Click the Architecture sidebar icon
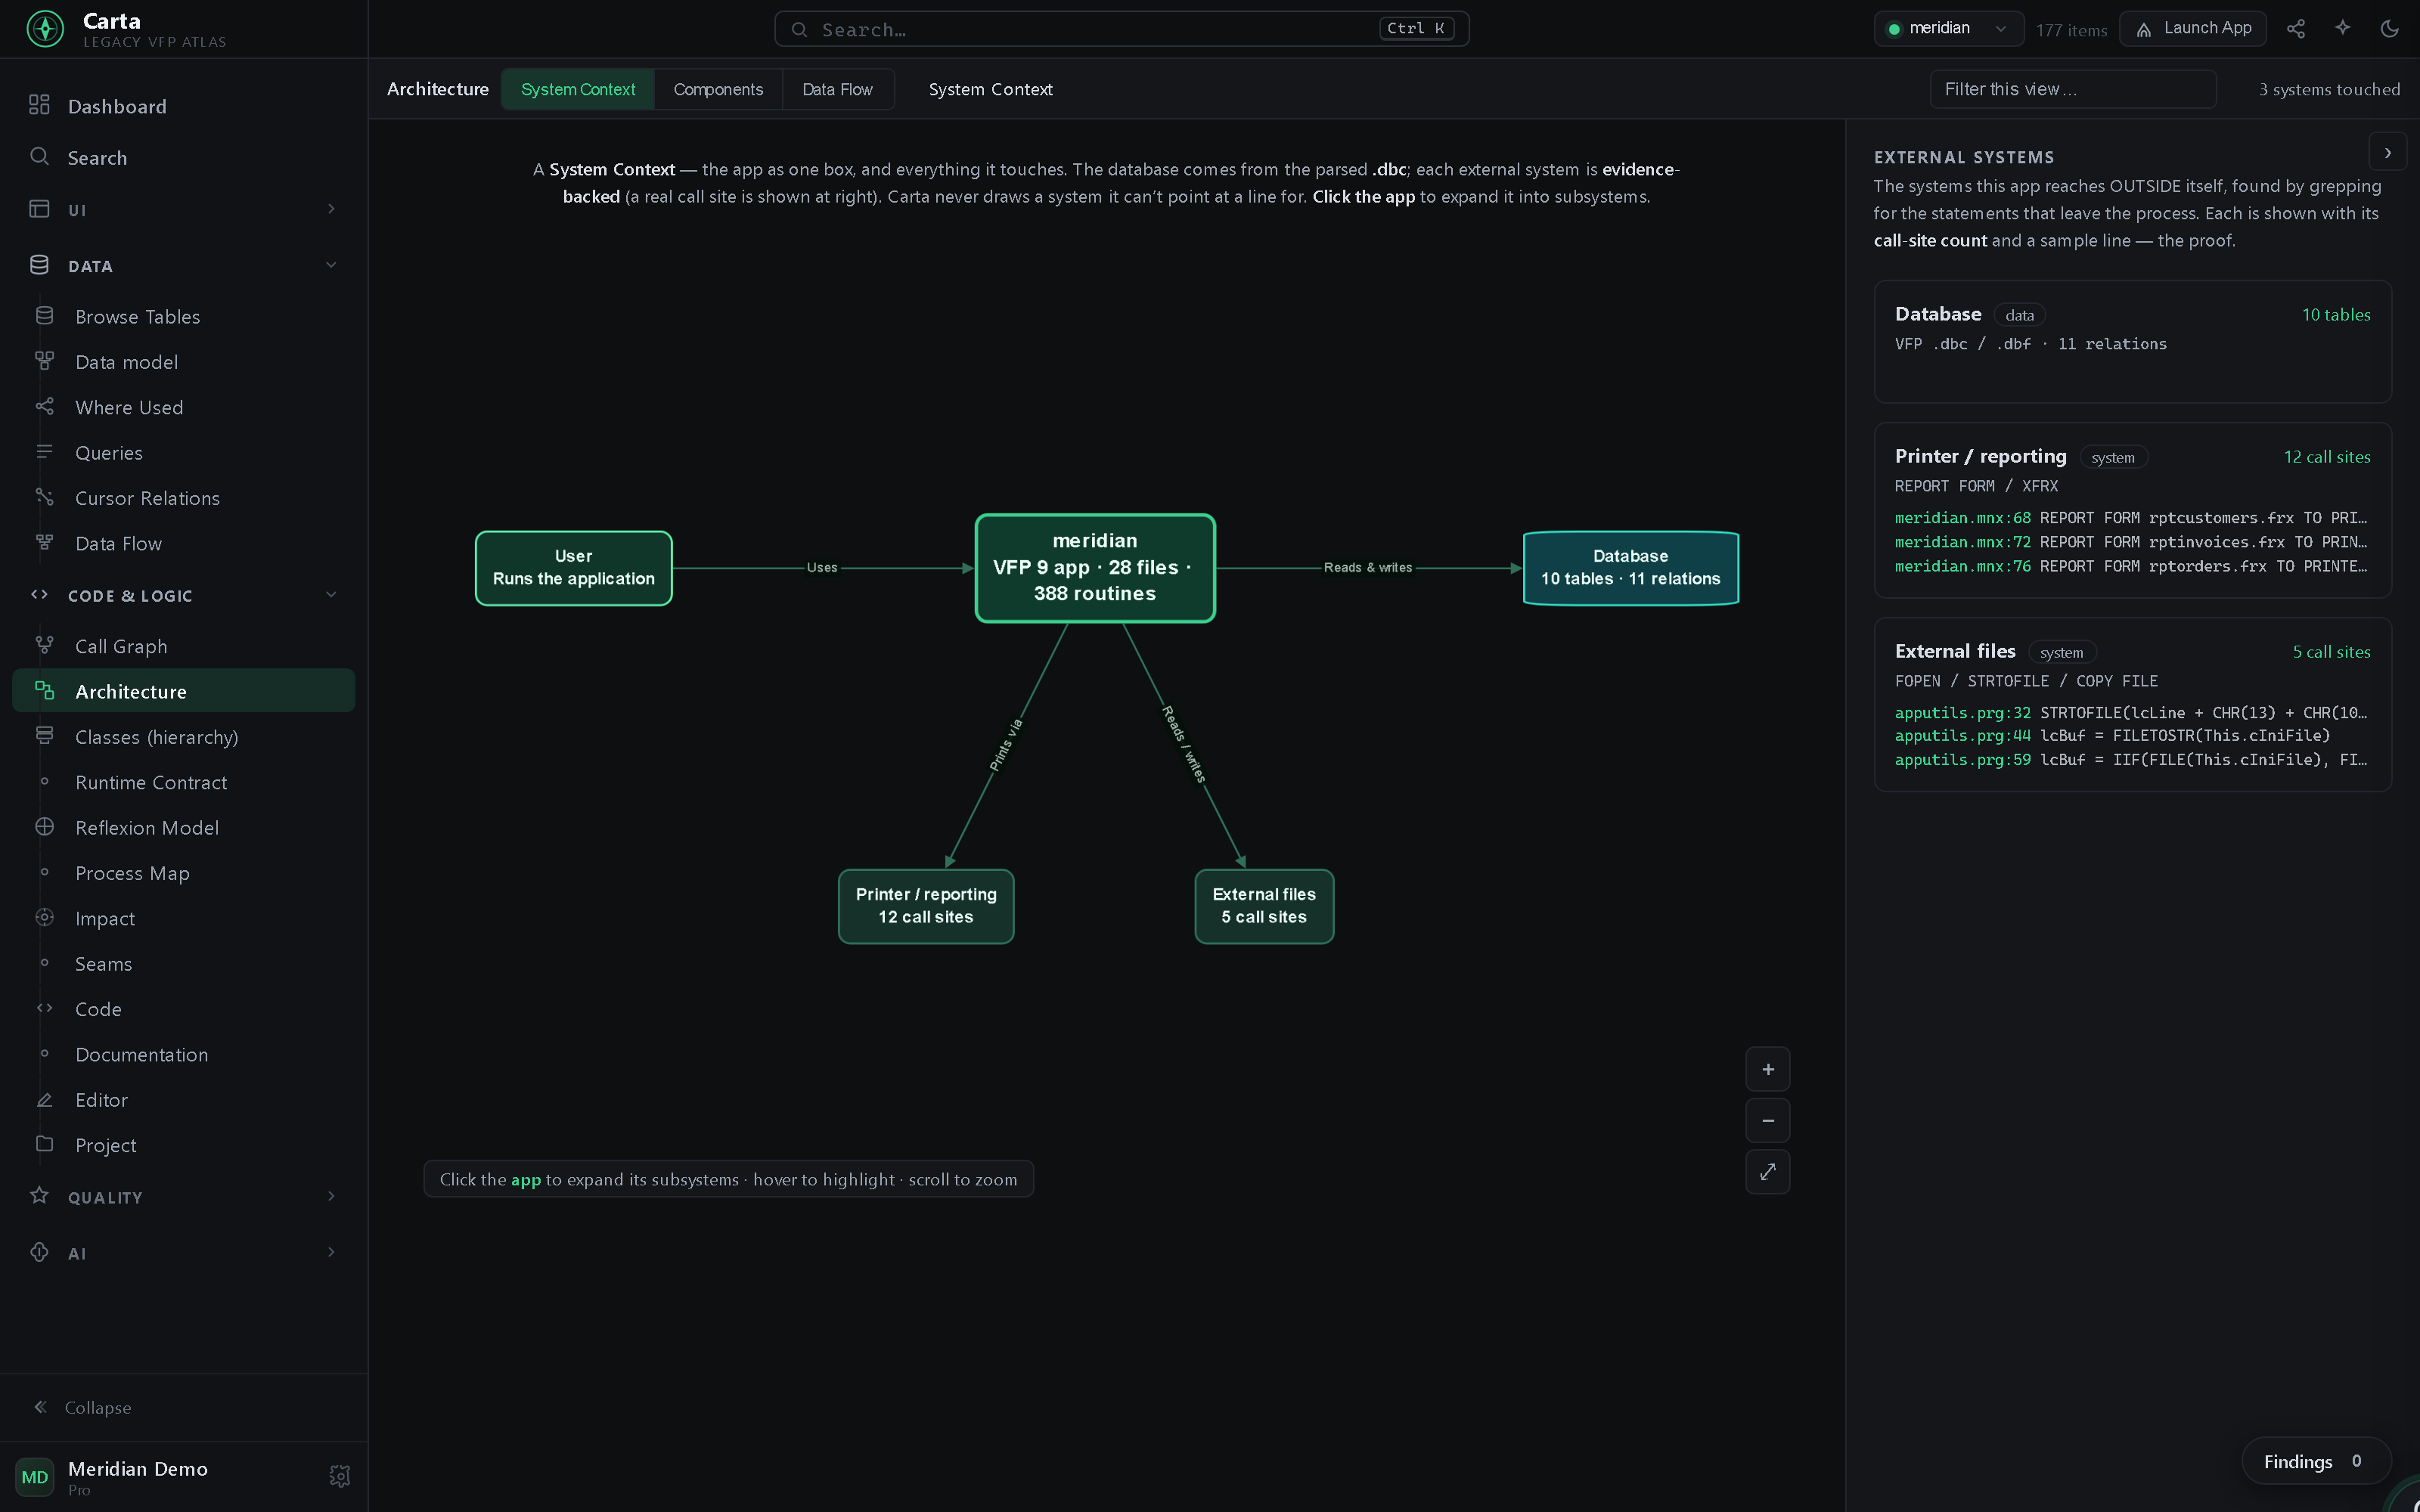 click(x=44, y=691)
